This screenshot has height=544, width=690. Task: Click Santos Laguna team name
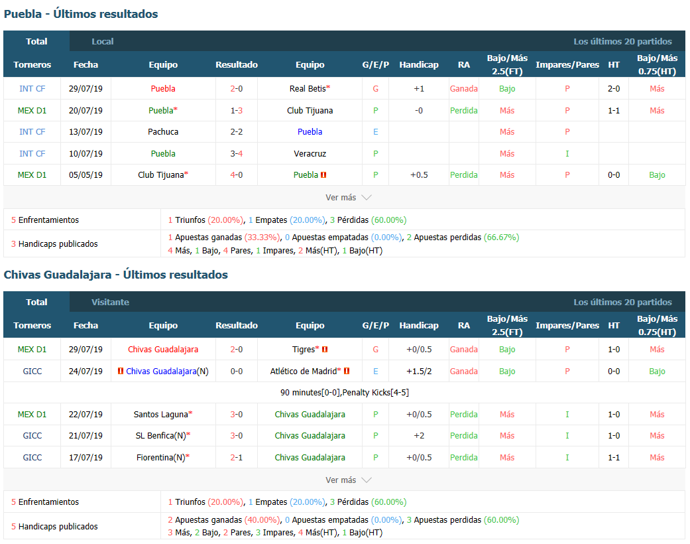pos(160,415)
